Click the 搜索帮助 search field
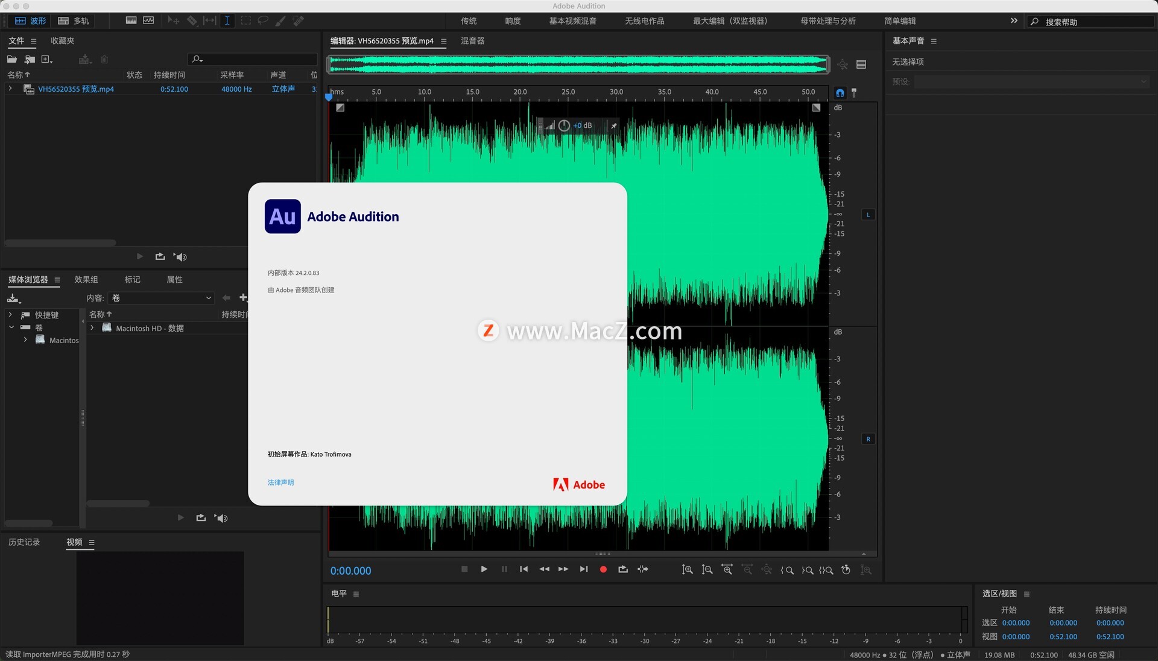Viewport: 1158px width, 661px height. (x=1090, y=22)
